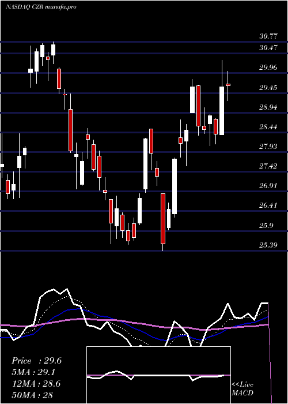
Task: Click the 5MA : 29.1 readout
Action: coord(33,372)
